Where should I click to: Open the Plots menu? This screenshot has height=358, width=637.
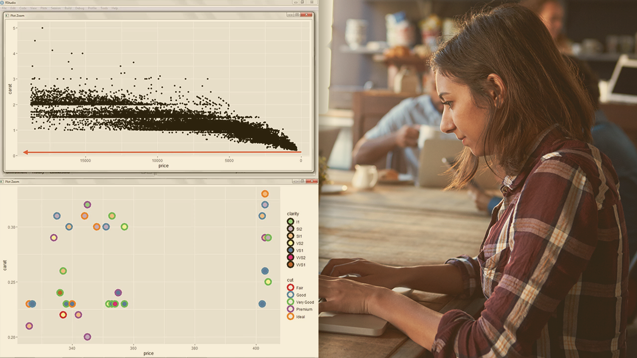click(44, 8)
